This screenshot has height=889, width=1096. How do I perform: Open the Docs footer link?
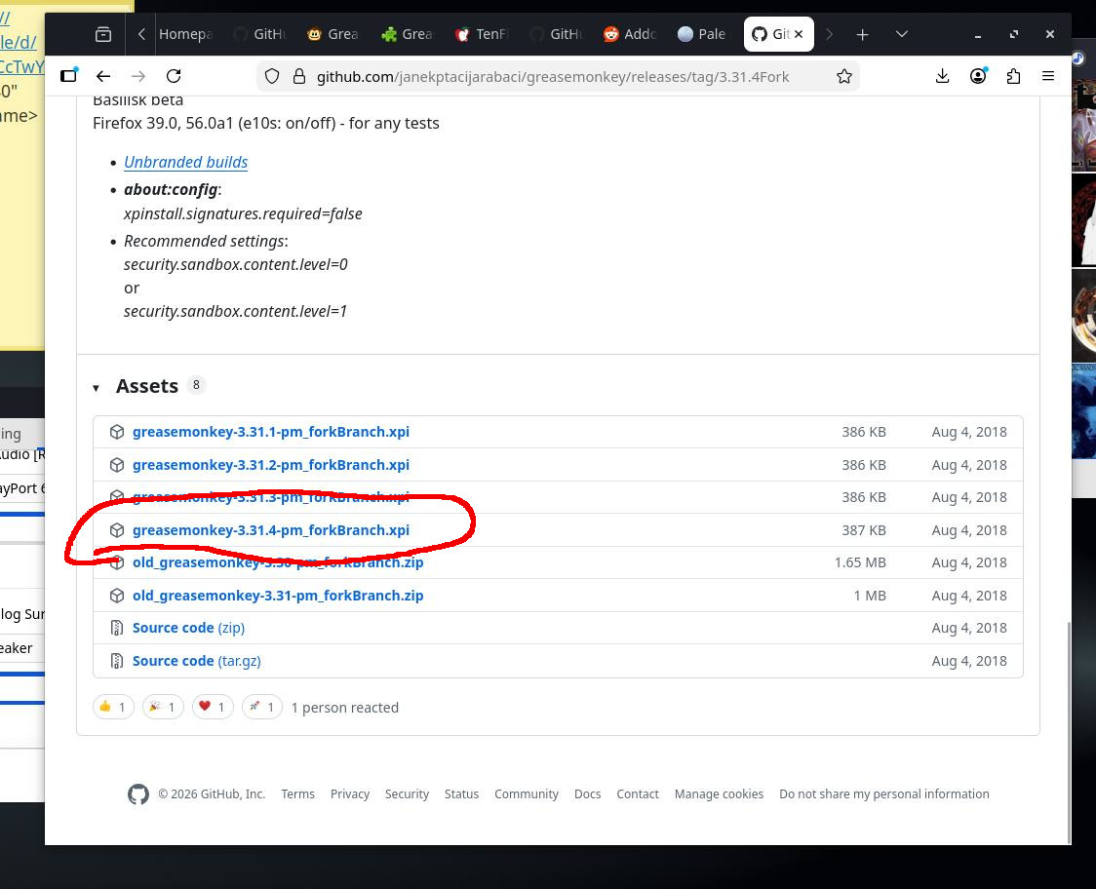click(x=587, y=793)
